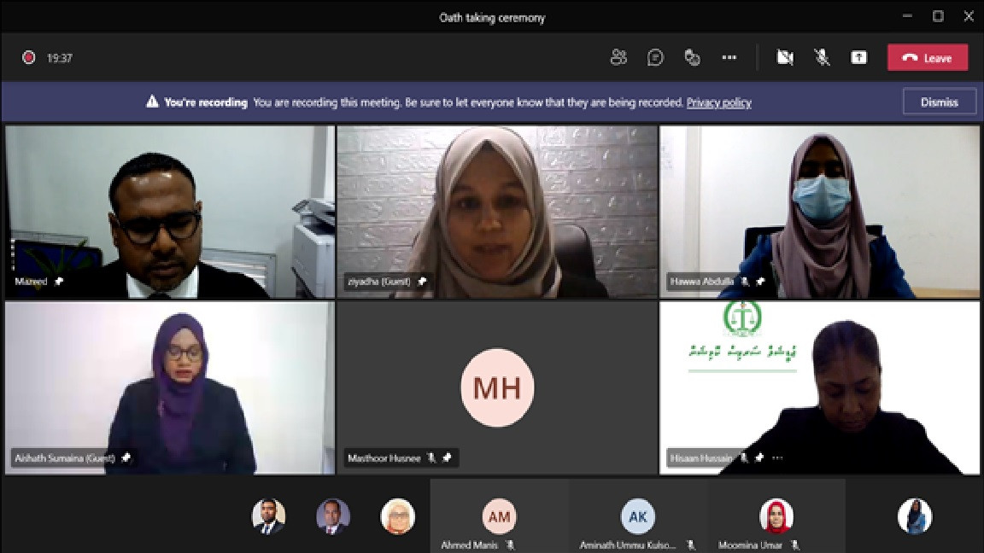The image size is (984, 553).
Task: Select Moomina Umar participant thumbnail
Action: click(776, 516)
